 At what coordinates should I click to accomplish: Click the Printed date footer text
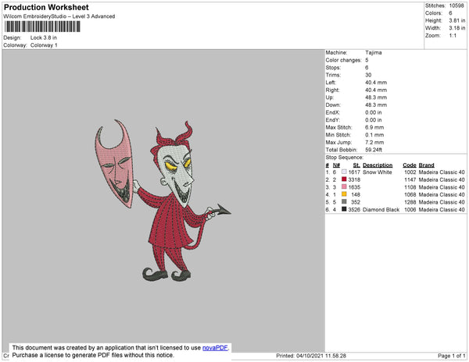pos(311,356)
